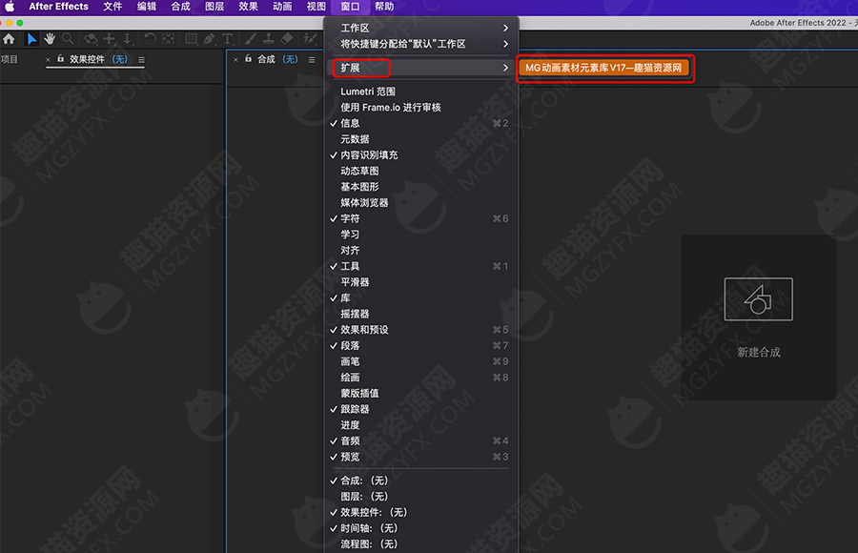
Task: Expand the 工作区 submenu
Action: coord(420,28)
